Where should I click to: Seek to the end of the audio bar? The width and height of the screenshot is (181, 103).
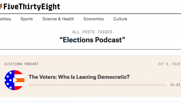tap(166, 85)
